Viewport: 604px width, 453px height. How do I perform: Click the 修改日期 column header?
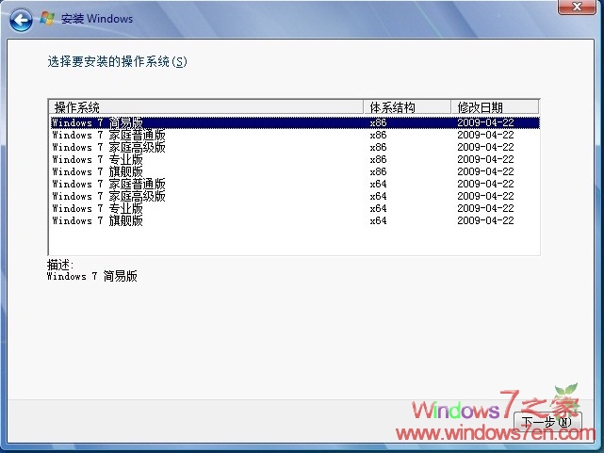[x=495, y=107]
